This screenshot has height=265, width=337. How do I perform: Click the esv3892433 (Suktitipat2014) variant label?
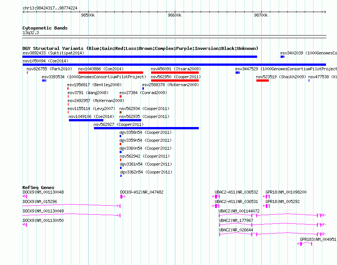click(x=53, y=53)
